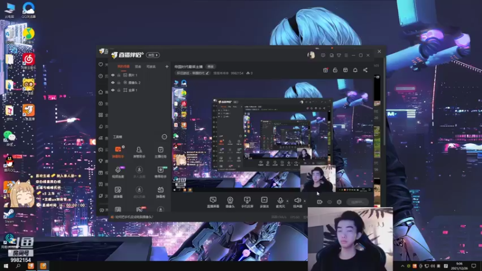Expand the microphone options arrow
Screen dimensions: 482x271
click(287, 201)
